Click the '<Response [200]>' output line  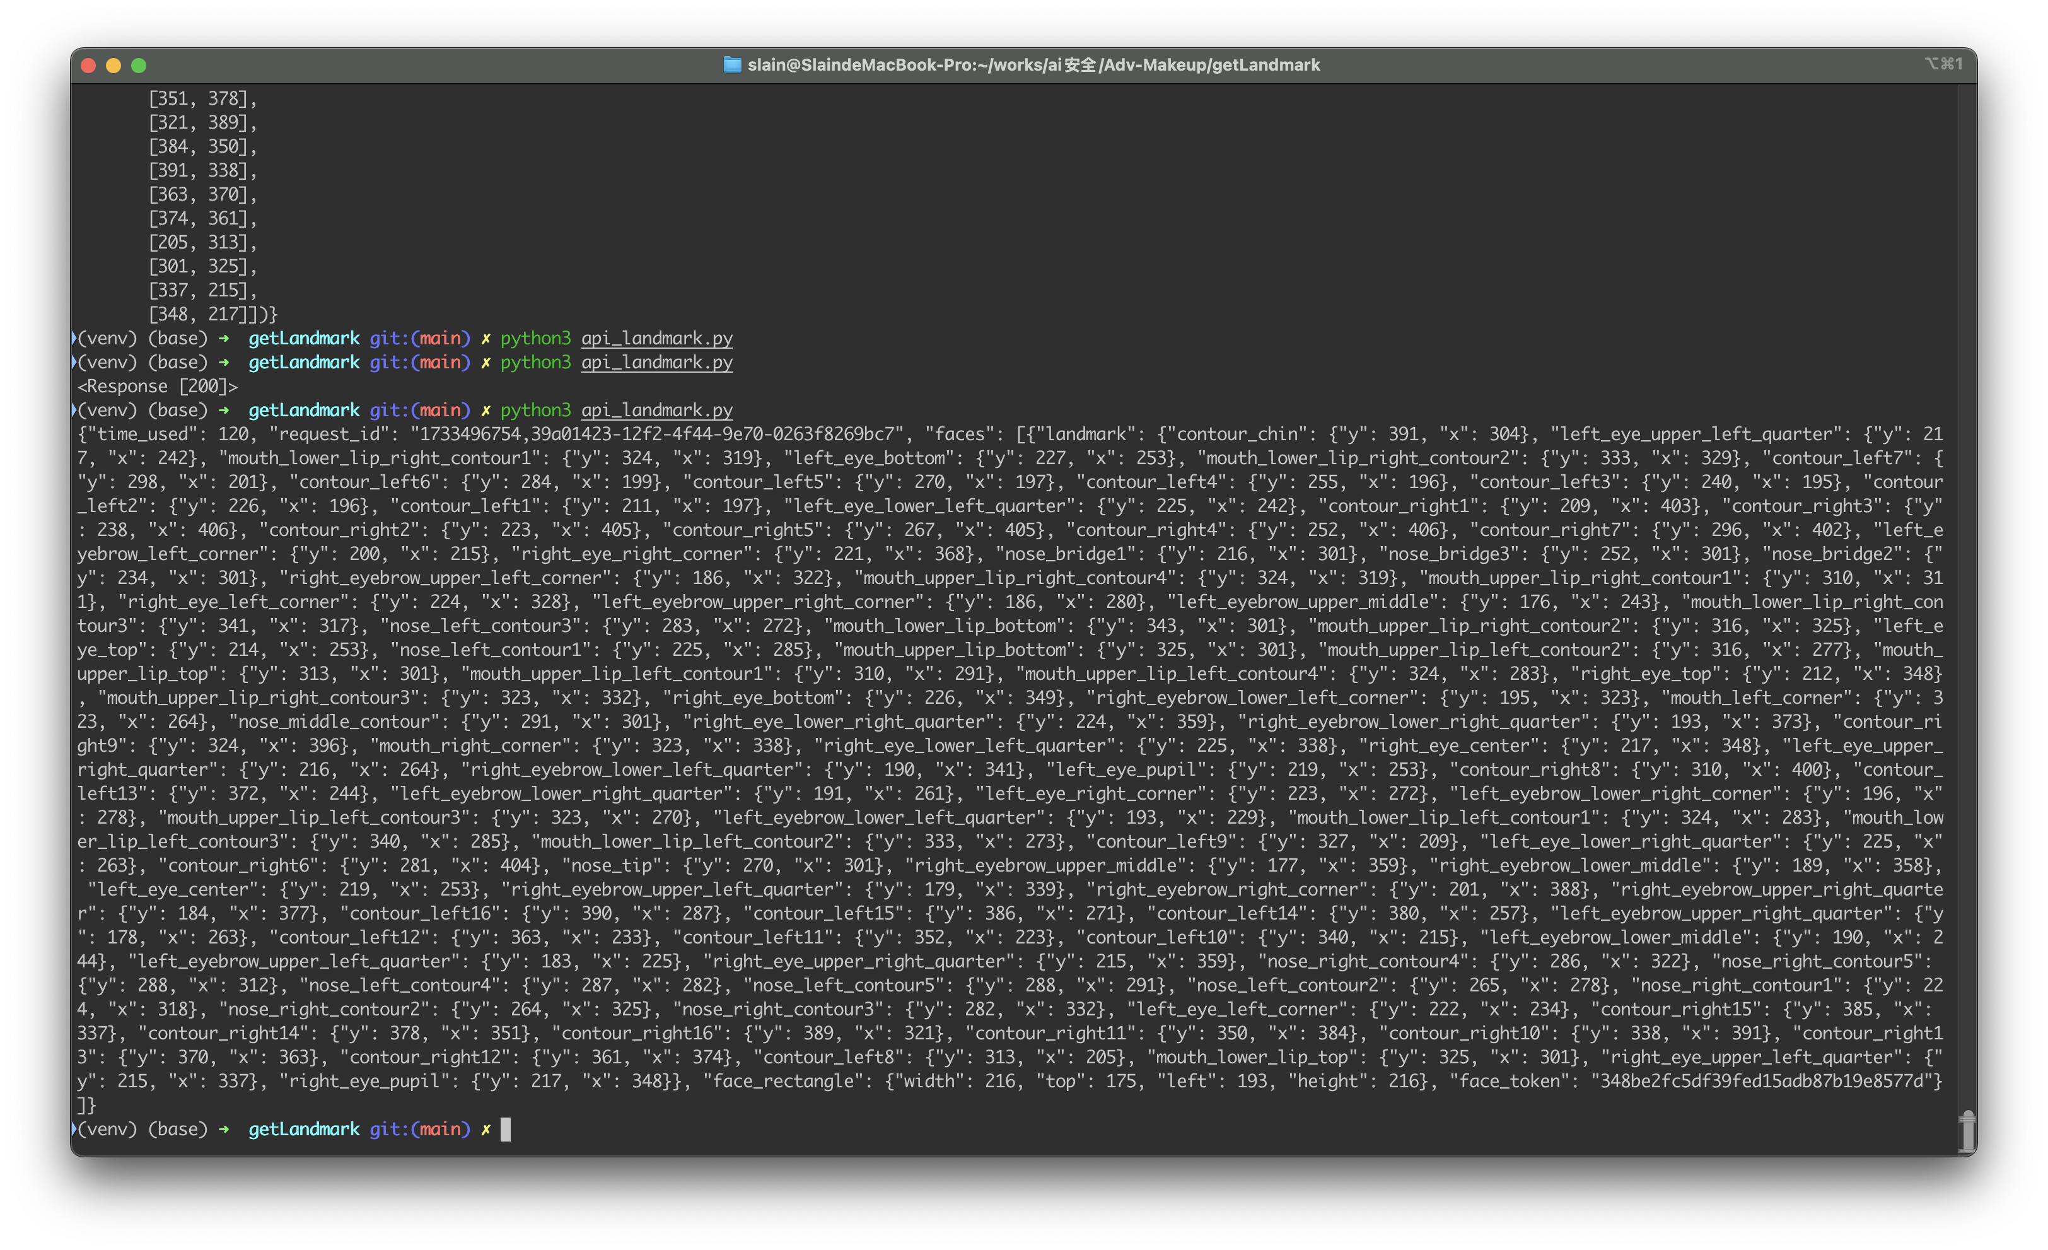point(157,387)
